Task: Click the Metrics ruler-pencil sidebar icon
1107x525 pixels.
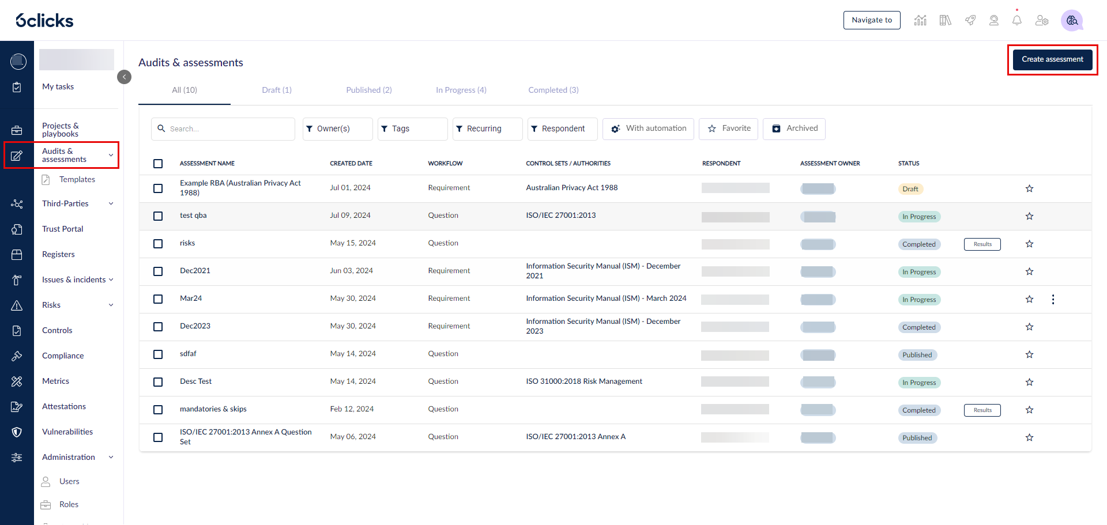Action: [17, 382]
